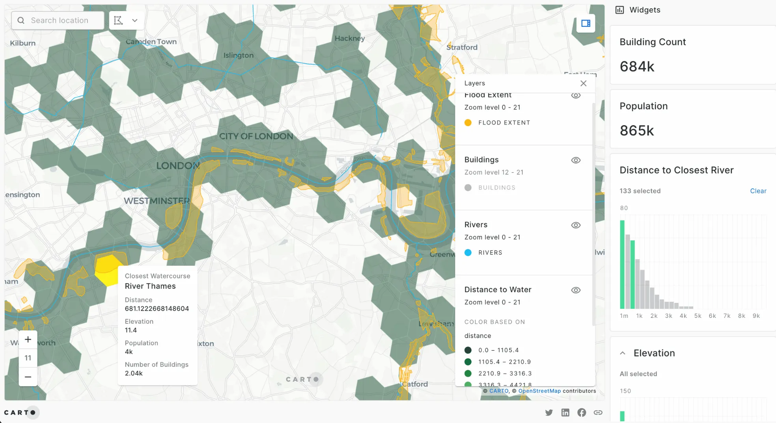776x423 pixels.
Task: Close the Layers panel
Action: (583, 83)
